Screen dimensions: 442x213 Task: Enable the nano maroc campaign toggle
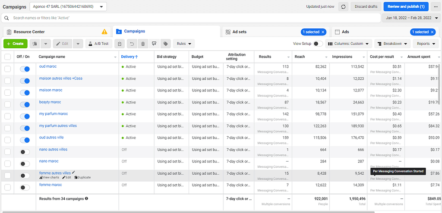pos(25,164)
